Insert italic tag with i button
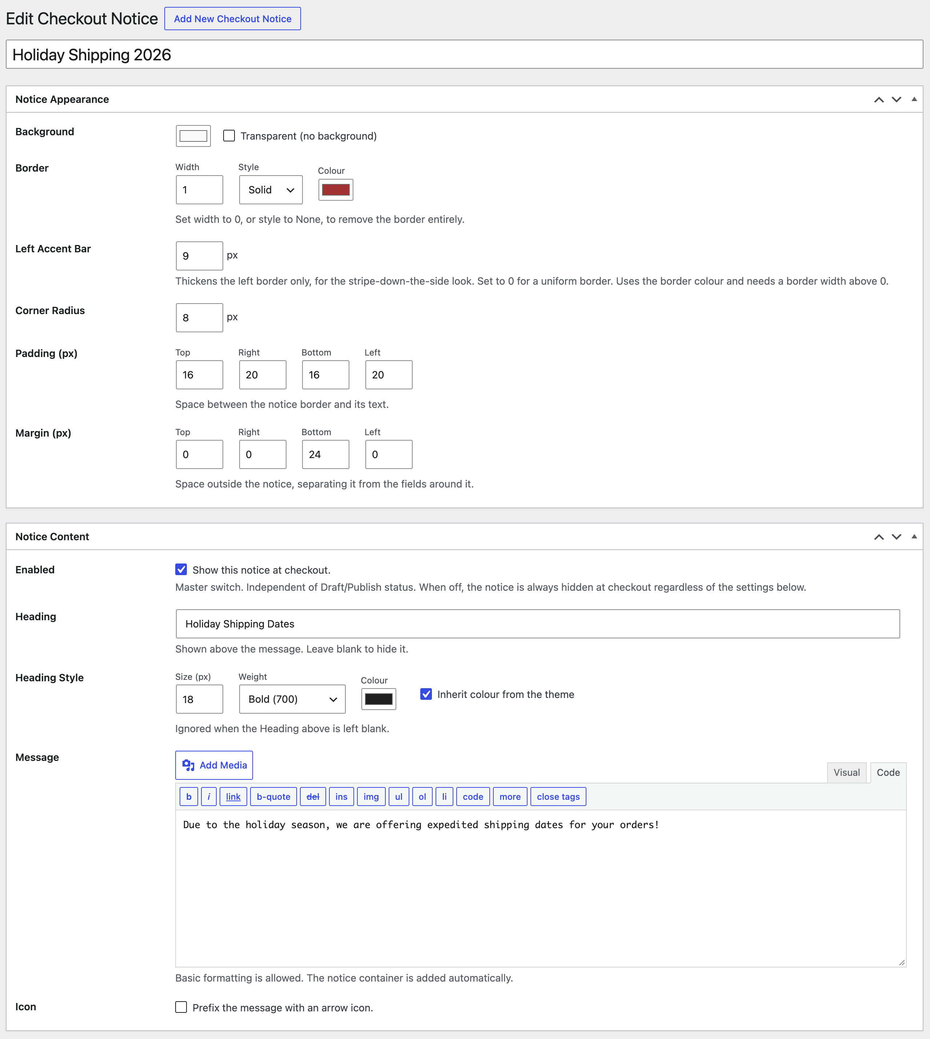930x1039 pixels. coord(208,797)
